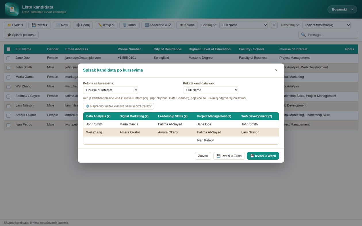Check the Lars Nilsson row checkbox
Image resolution: width=362 pixels, height=226 pixels.
pos(8,106)
